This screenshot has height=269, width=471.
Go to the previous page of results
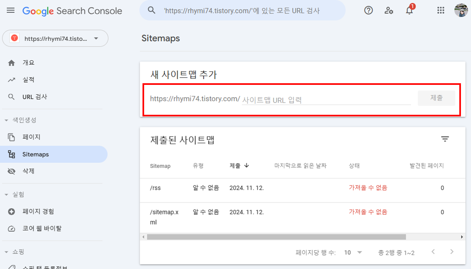tap(433, 252)
